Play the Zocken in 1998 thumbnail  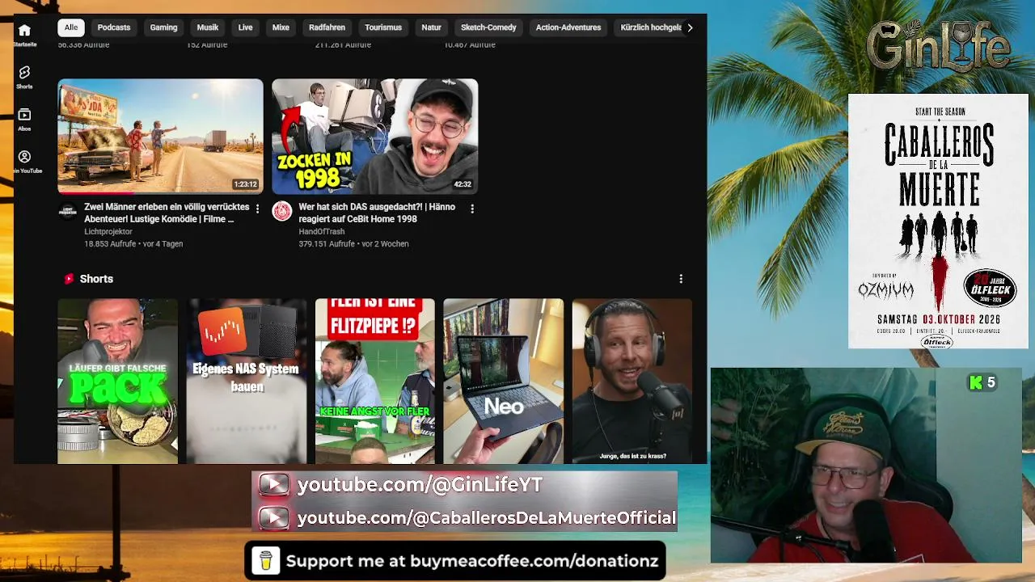coord(375,136)
